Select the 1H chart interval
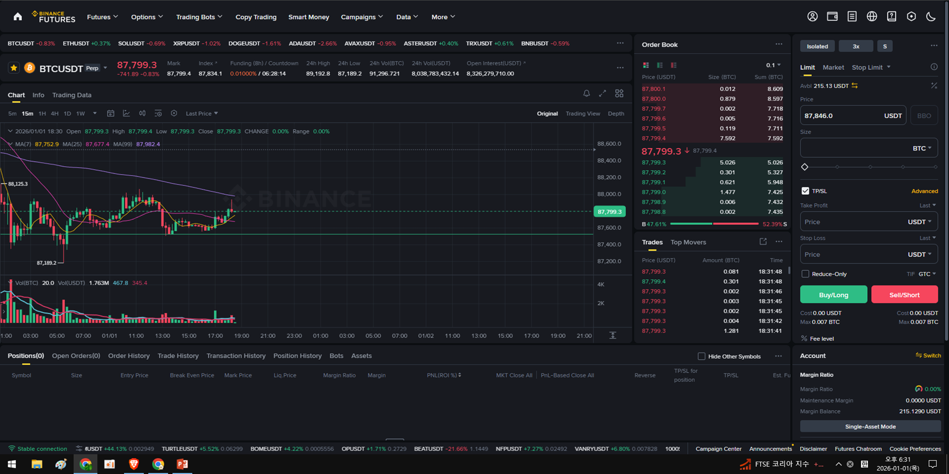Screen dimensions: 949x474 coord(42,114)
